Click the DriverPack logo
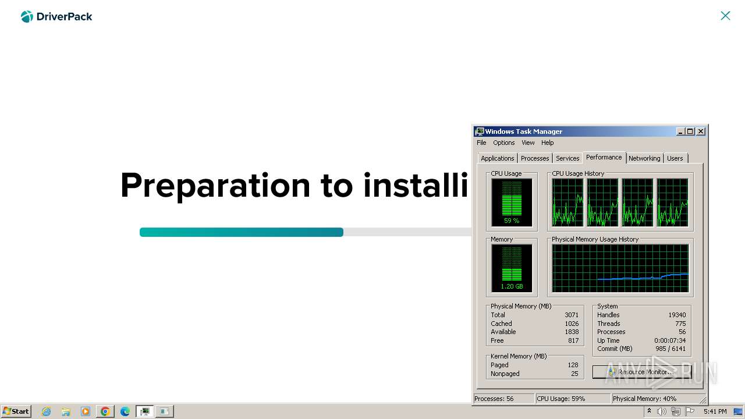This screenshot has width=745, height=419. (x=56, y=16)
